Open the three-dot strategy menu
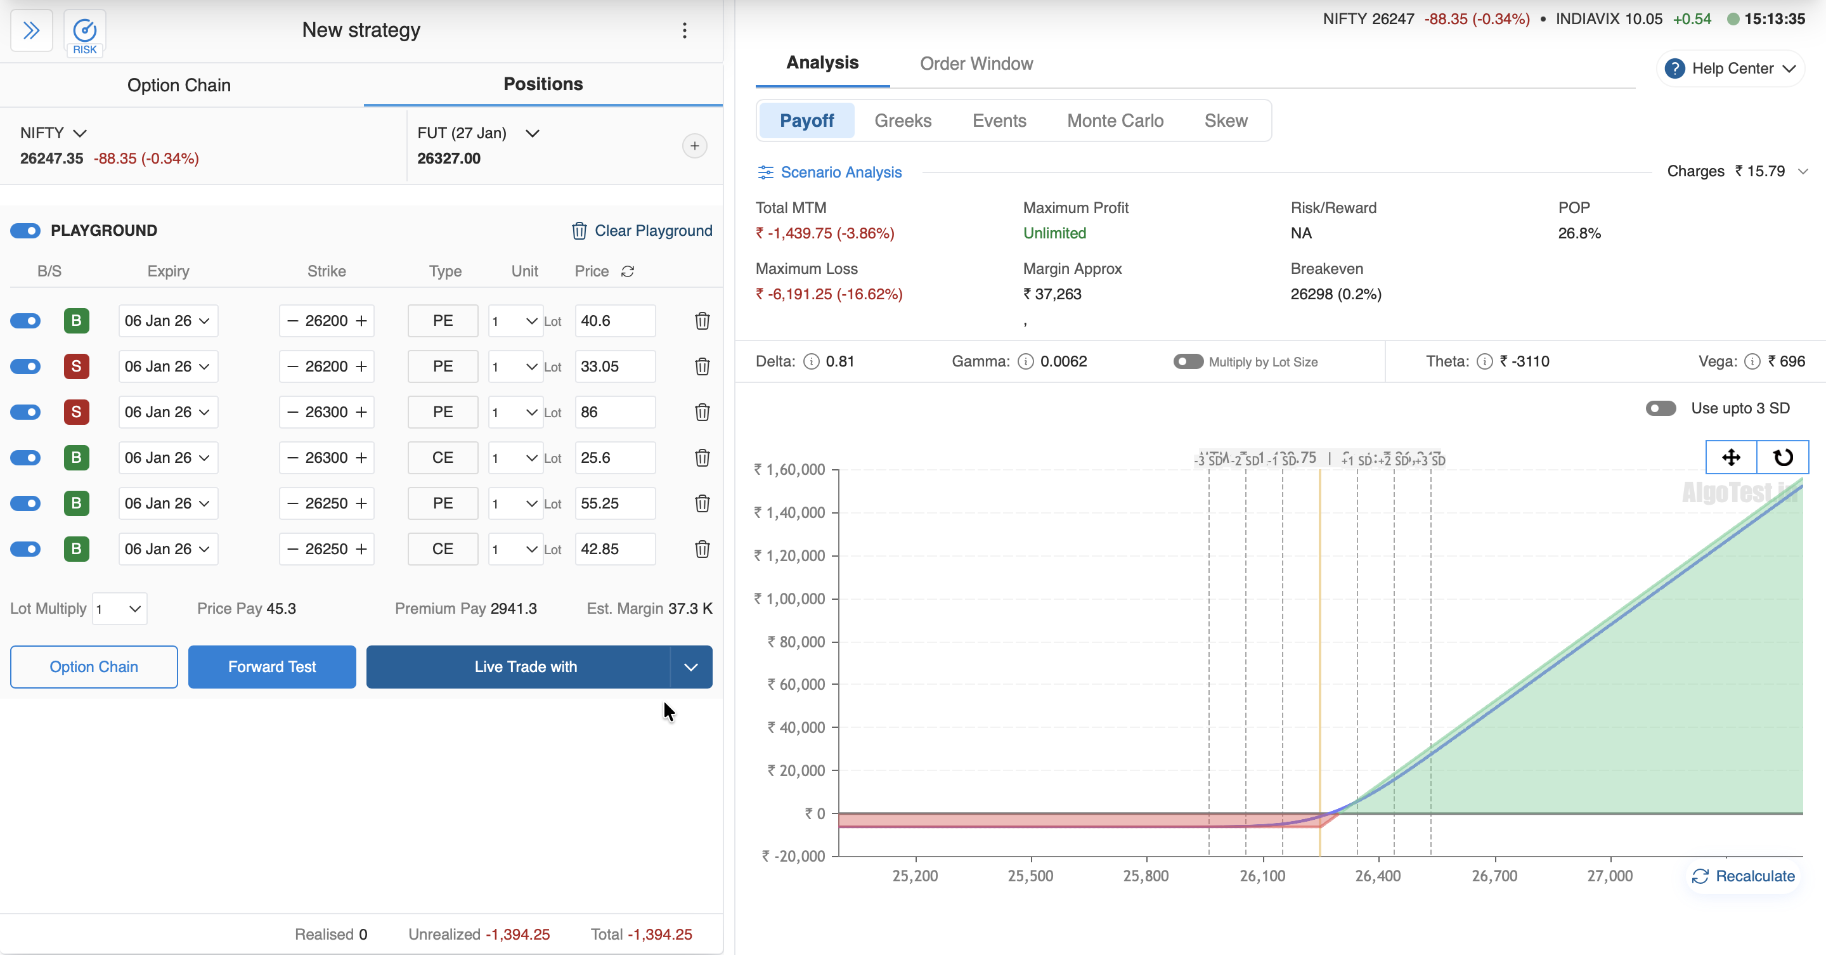The image size is (1826, 965). pyautogui.click(x=684, y=30)
